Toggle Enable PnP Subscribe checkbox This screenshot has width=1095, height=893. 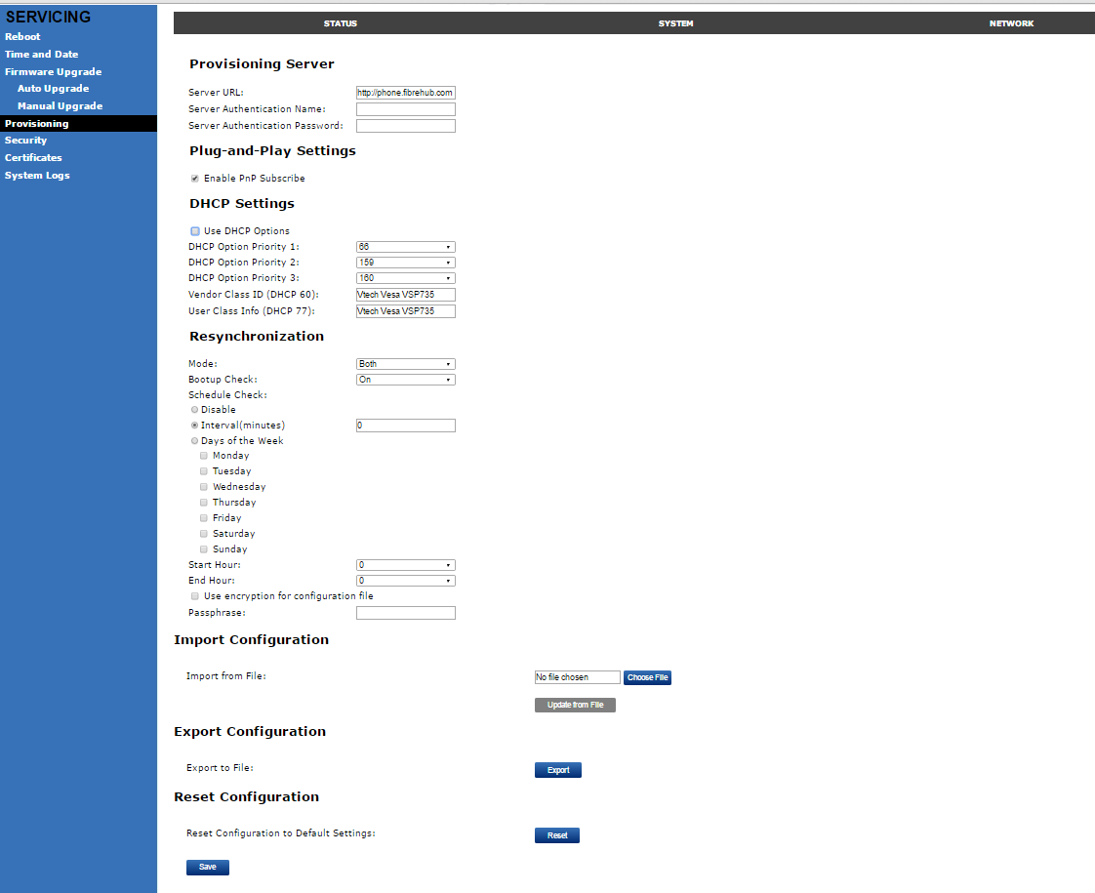pos(195,179)
